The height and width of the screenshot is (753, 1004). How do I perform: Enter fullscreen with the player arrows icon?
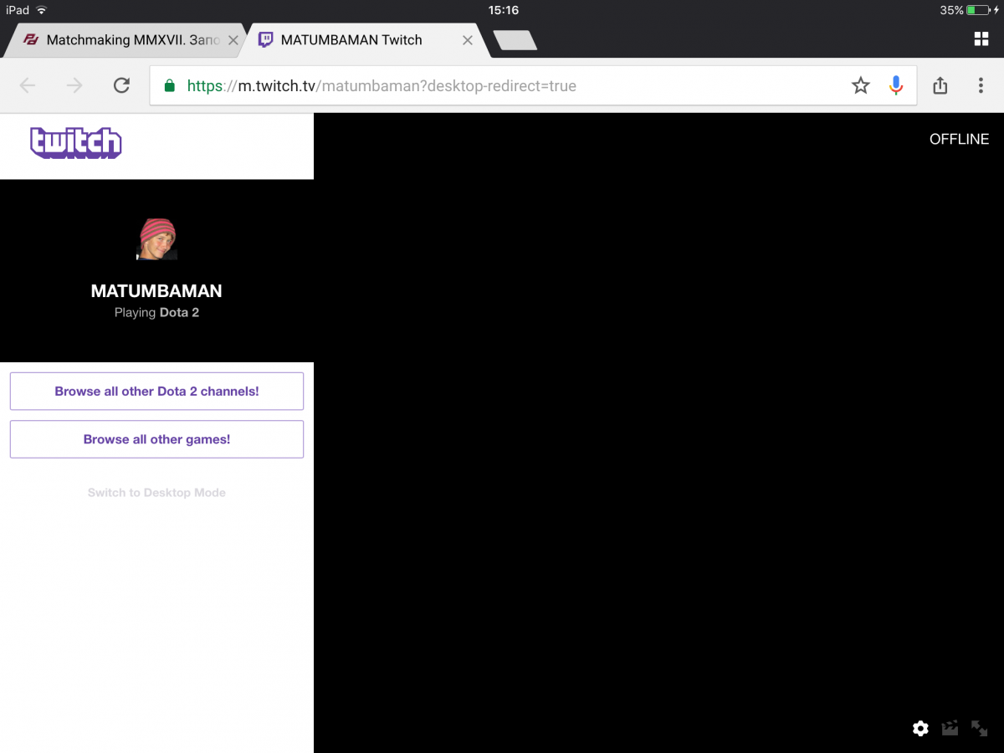tap(979, 728)
